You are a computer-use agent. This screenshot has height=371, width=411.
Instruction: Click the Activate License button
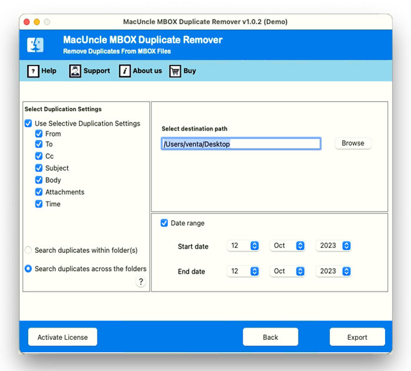63,337
